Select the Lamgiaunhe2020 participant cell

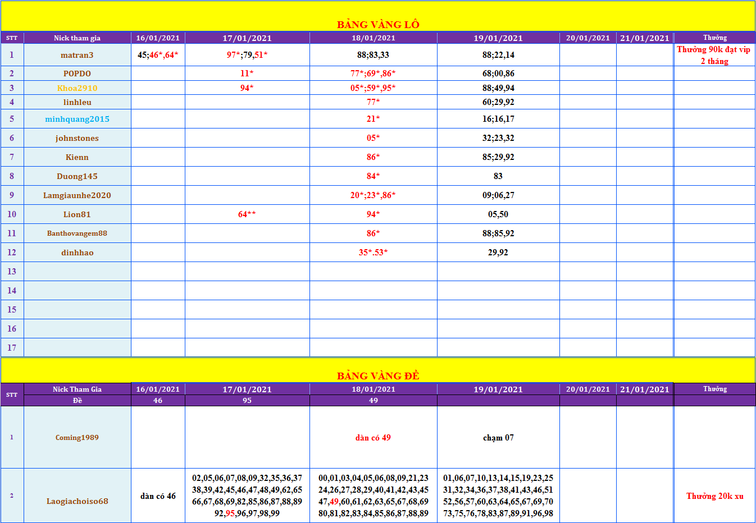pos(77,195)
